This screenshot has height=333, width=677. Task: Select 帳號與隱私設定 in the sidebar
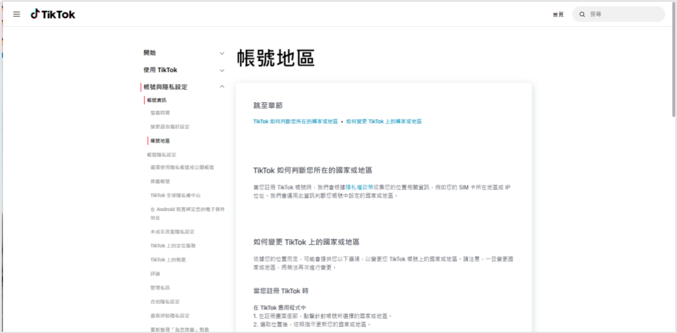tap(165, 87)
